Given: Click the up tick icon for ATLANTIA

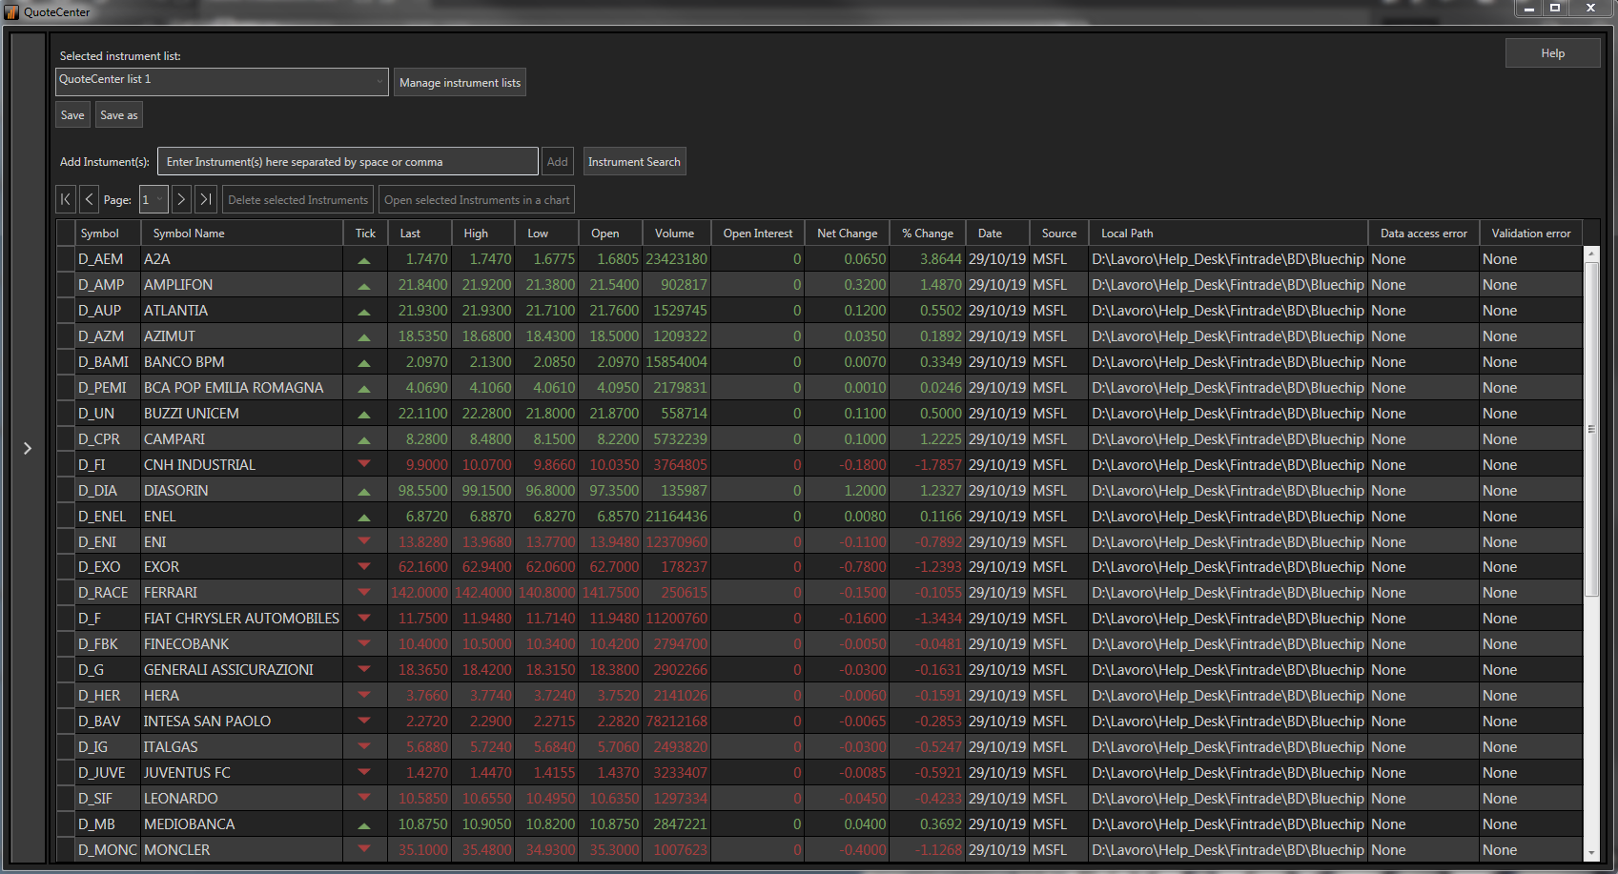Looking at the screenshot, I should tap(363, 312).
